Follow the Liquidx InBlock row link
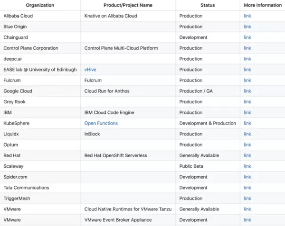Screen dimensions: 285x226 [247, 134]
